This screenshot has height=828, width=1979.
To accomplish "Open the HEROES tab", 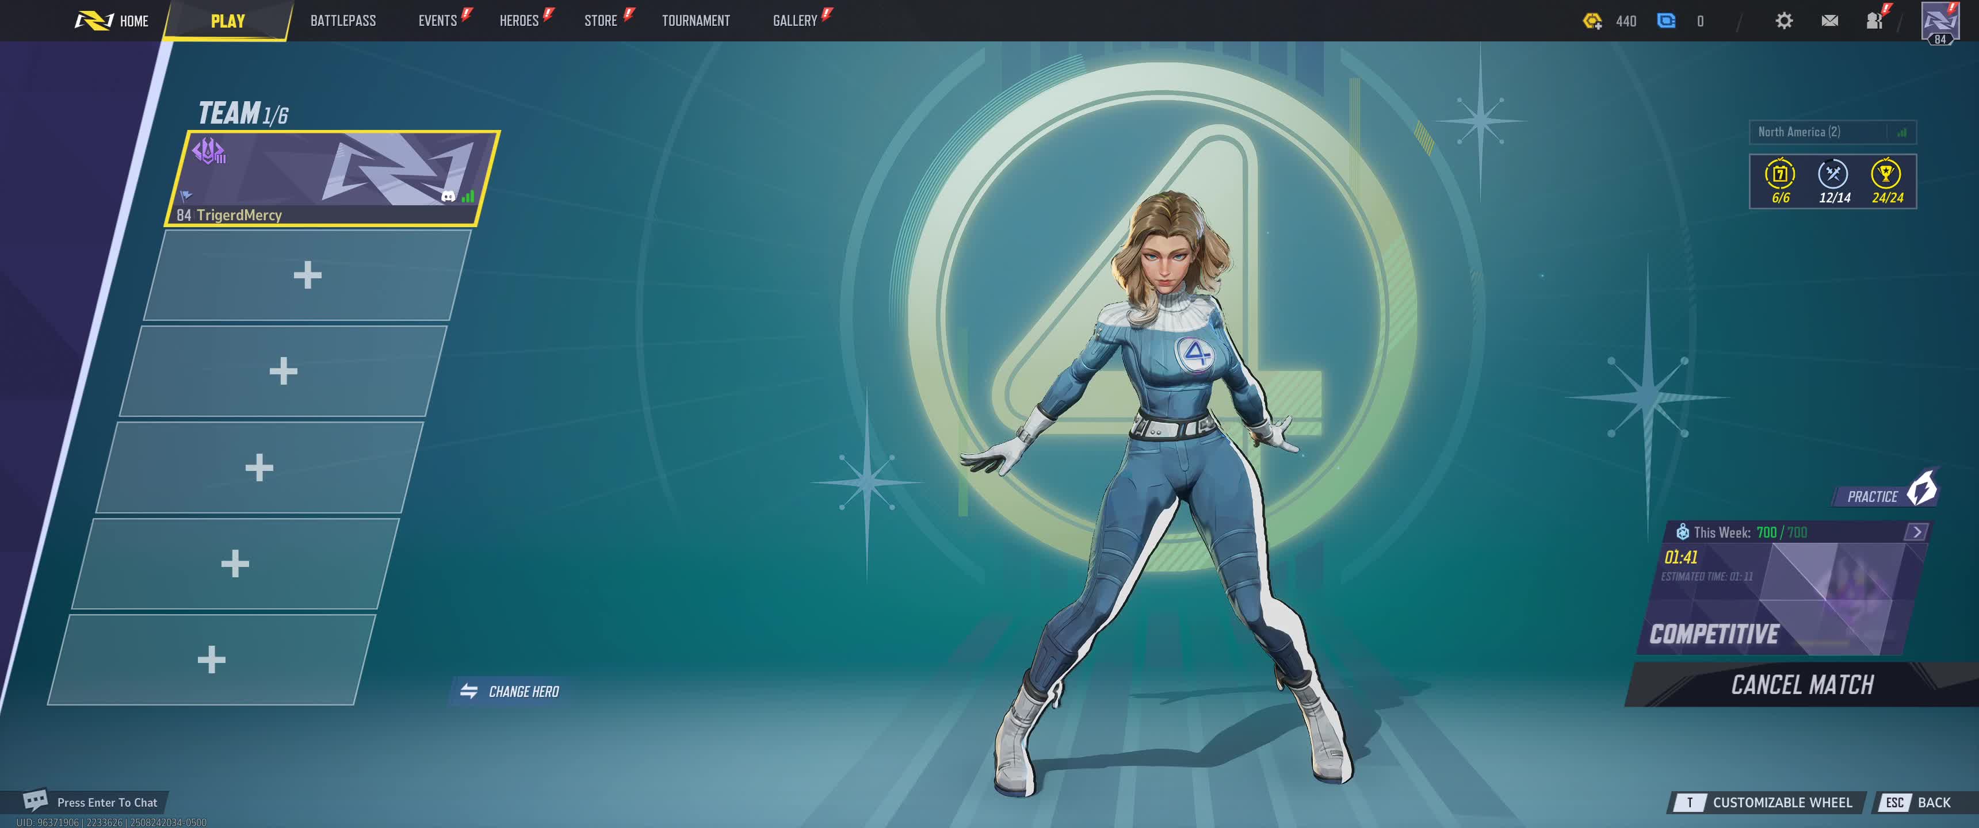I will 518,21.
